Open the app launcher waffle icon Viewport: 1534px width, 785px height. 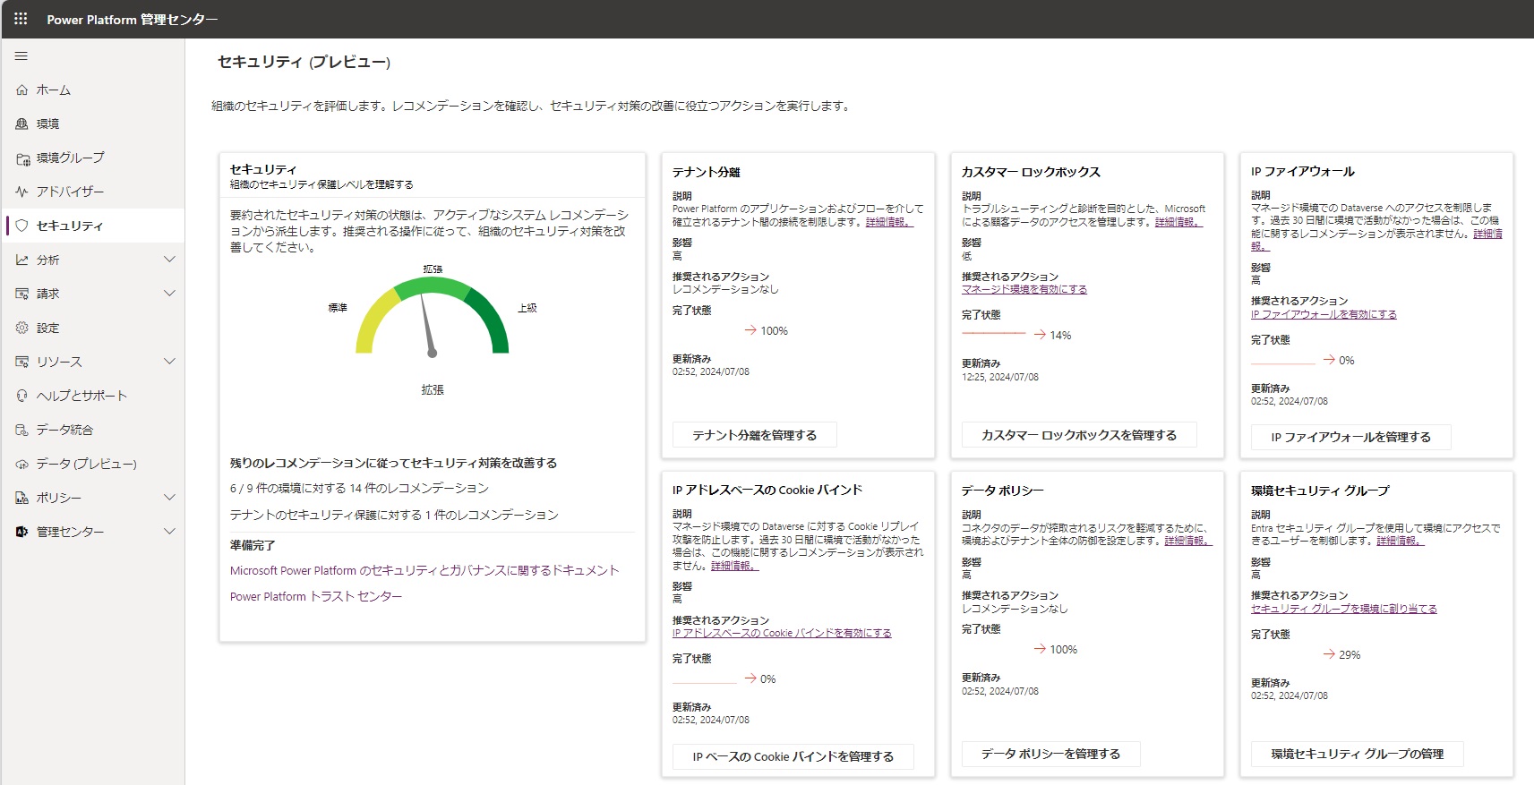(x=21, y=18)
